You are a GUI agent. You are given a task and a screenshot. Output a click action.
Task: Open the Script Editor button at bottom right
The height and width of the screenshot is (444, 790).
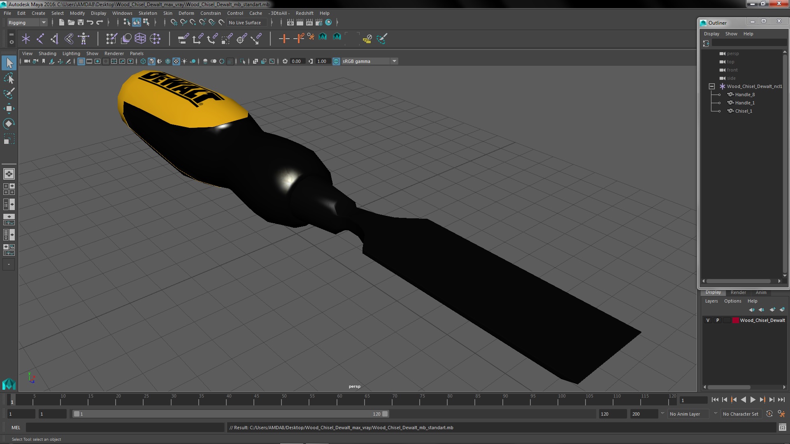click(782, 428)
